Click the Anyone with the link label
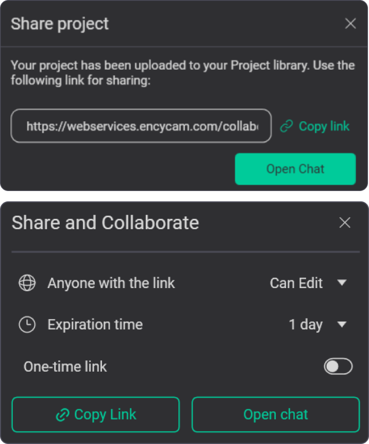The width and height of the screenshot is (369, 444). 111,283
